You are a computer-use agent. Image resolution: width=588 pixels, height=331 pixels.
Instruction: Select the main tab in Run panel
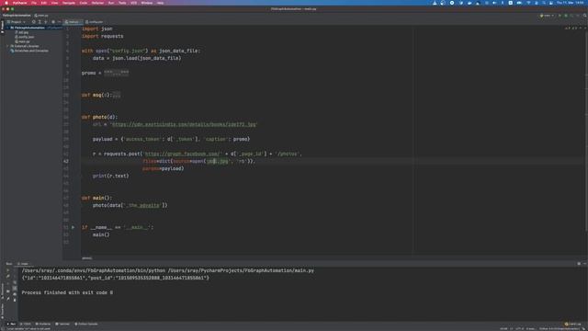point(23,264)
